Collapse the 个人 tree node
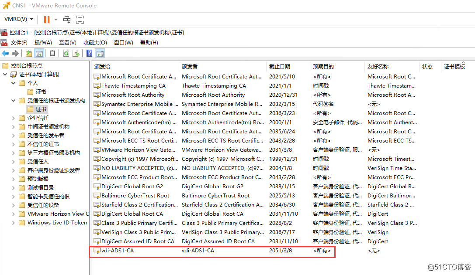 click(x=14, y=83)
